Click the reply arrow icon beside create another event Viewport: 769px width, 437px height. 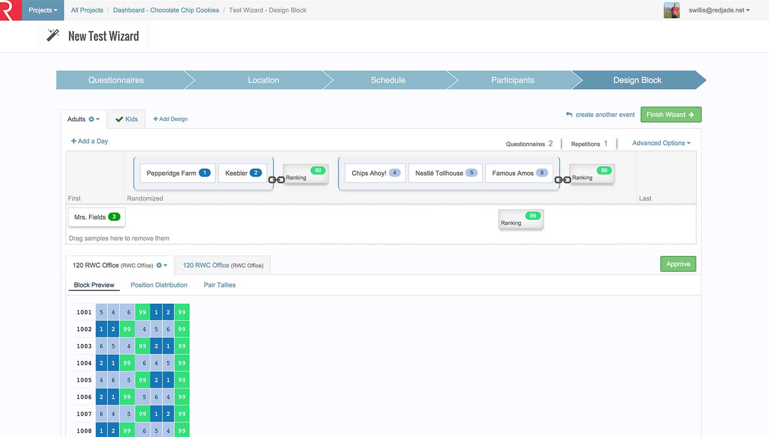[x=569, y=114]
